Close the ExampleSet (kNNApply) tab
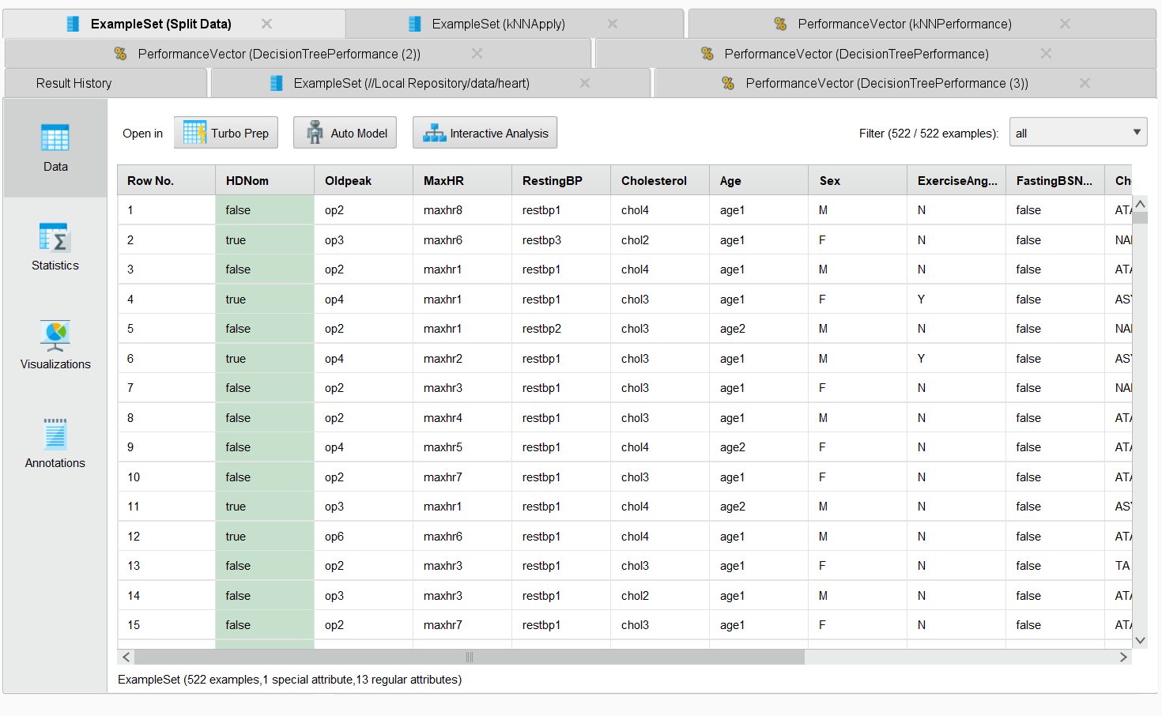The image size is (1162, 716). [613, 24]
